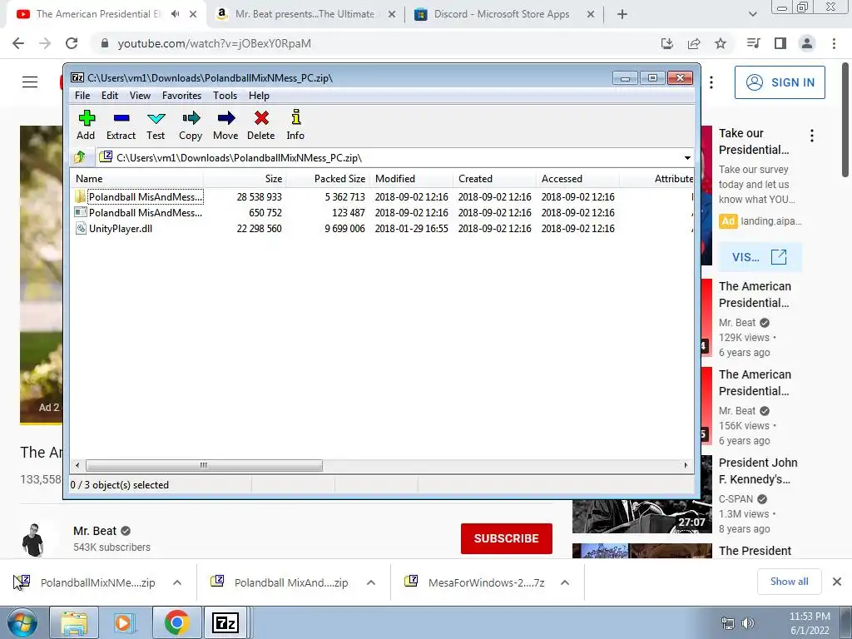Image resolution: width=852 pixels, height=639 pixels.
Task: Click size value 22 298 560
Action: [x=260, y=229]
